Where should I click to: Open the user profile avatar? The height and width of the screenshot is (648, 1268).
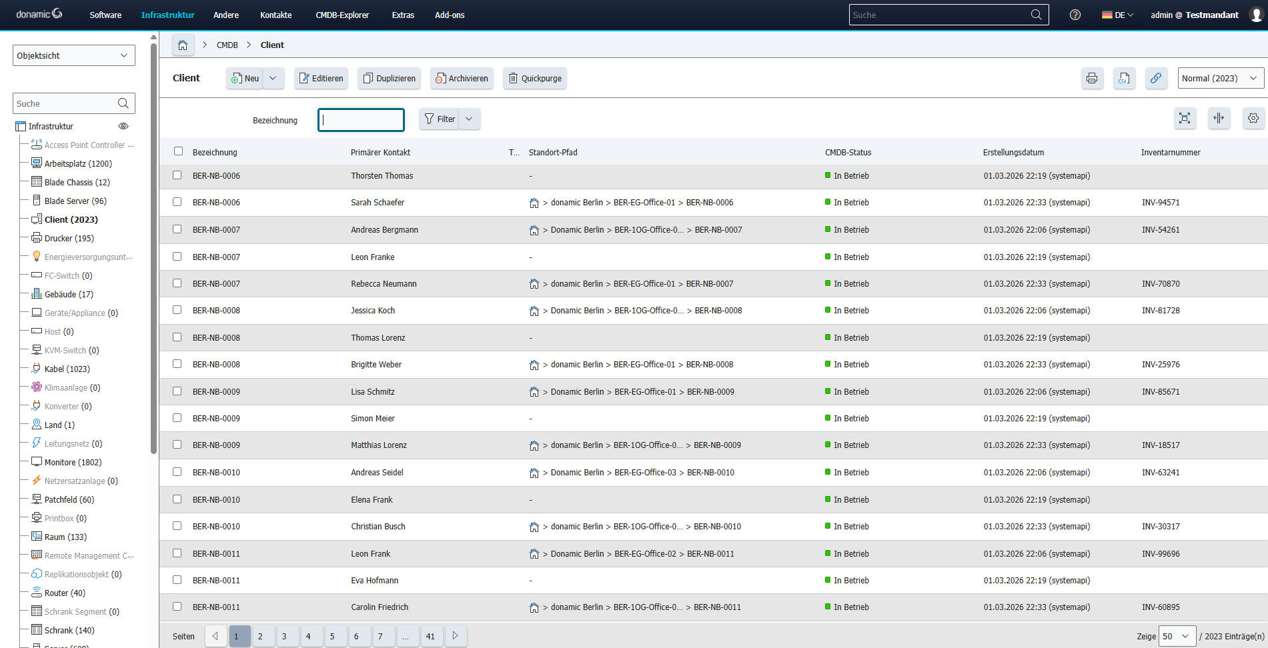(1254, 14)
